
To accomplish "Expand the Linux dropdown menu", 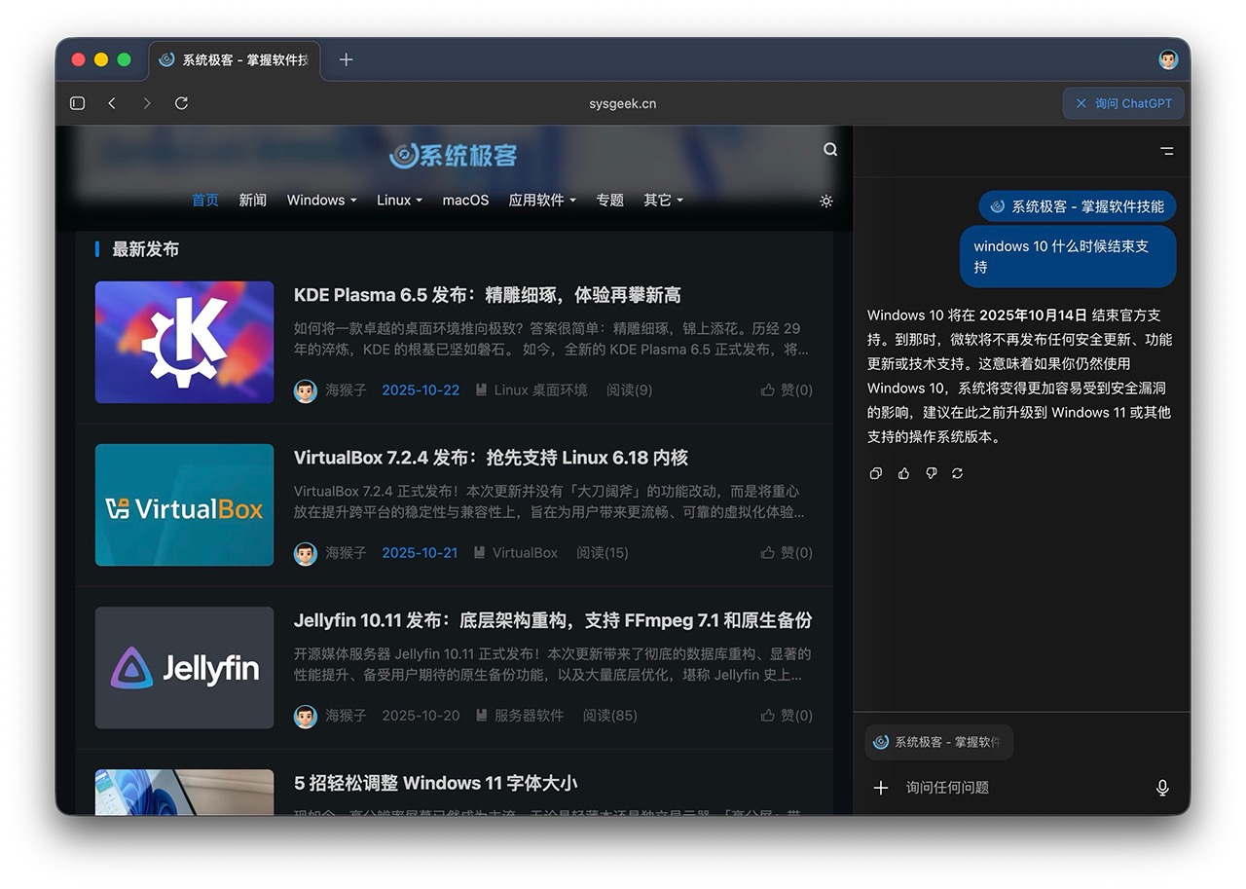I will 399,201.
